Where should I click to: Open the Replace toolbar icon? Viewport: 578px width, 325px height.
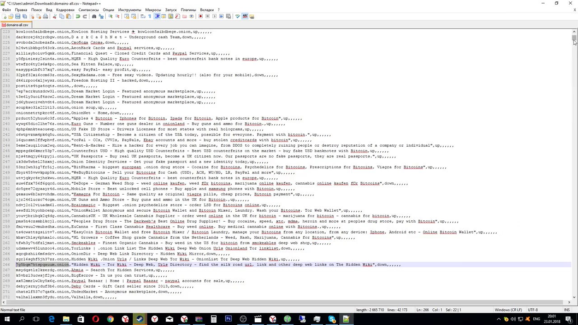click(101, 16)
